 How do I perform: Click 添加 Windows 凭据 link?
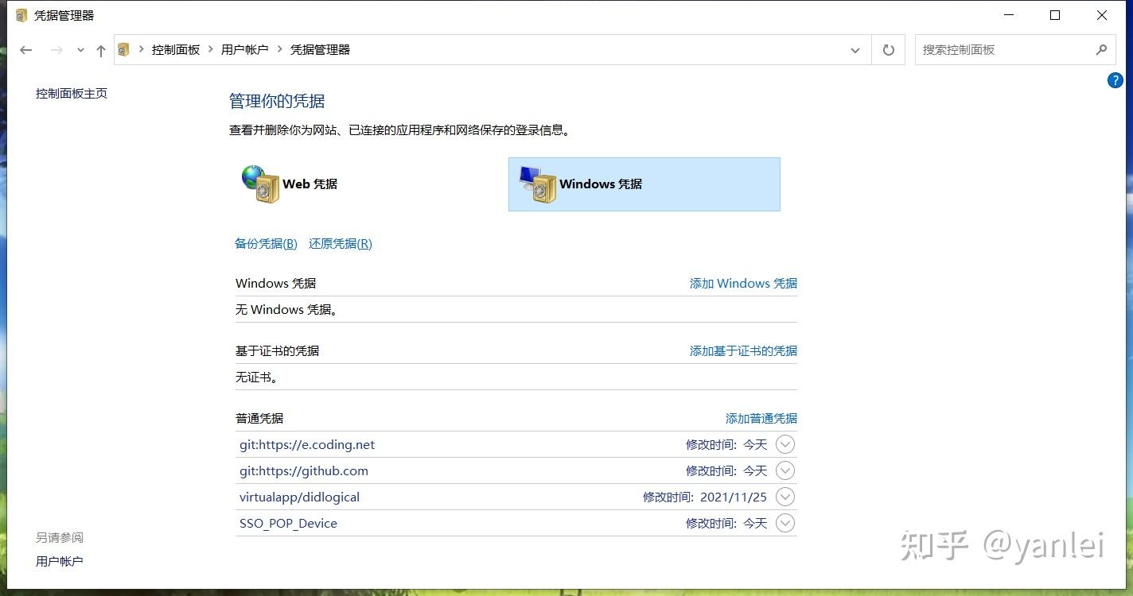[742, 283]
